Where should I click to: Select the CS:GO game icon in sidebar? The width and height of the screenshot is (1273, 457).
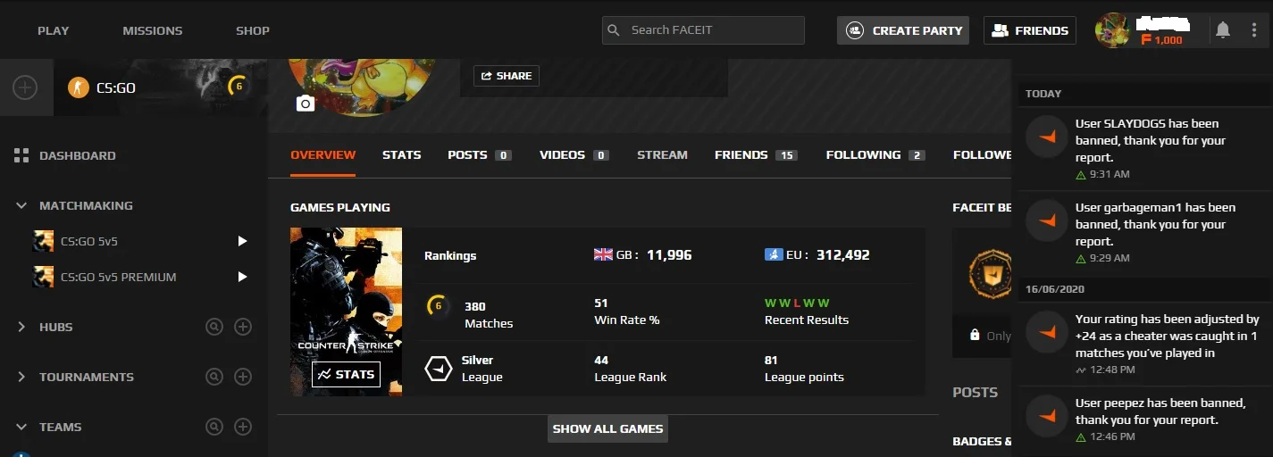click(x=79, y=87)
